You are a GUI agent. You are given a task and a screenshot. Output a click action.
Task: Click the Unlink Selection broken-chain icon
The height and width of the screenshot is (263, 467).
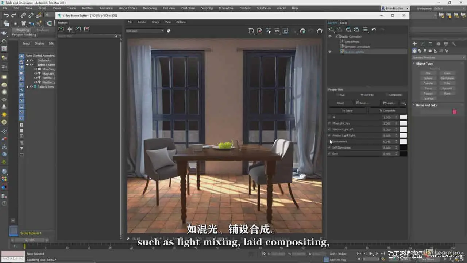click(31, 15)
